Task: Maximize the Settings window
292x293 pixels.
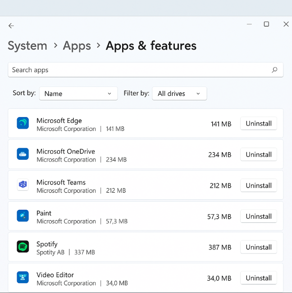Action: click(266, 24)
